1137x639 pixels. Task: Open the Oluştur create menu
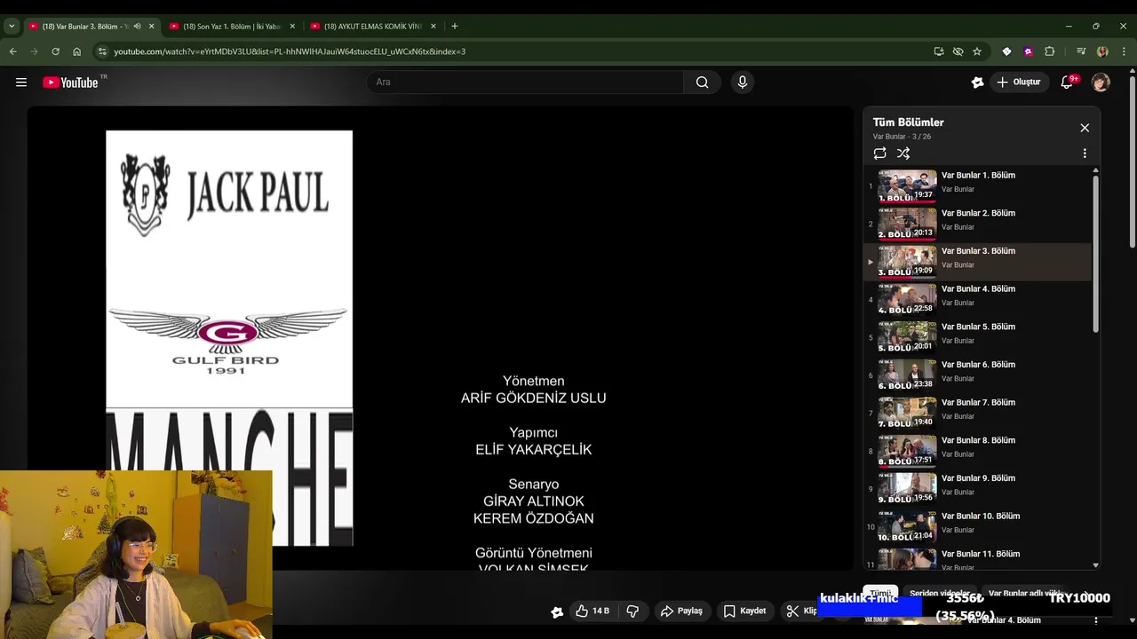click(1019, 83)
